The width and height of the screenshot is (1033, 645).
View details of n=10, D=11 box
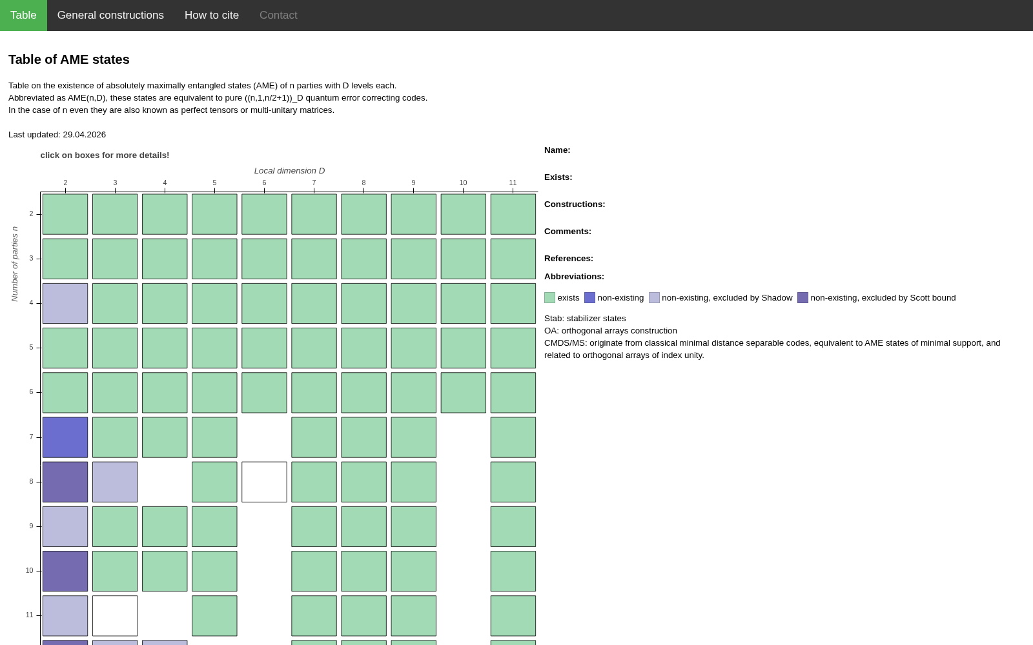point(513,571)
